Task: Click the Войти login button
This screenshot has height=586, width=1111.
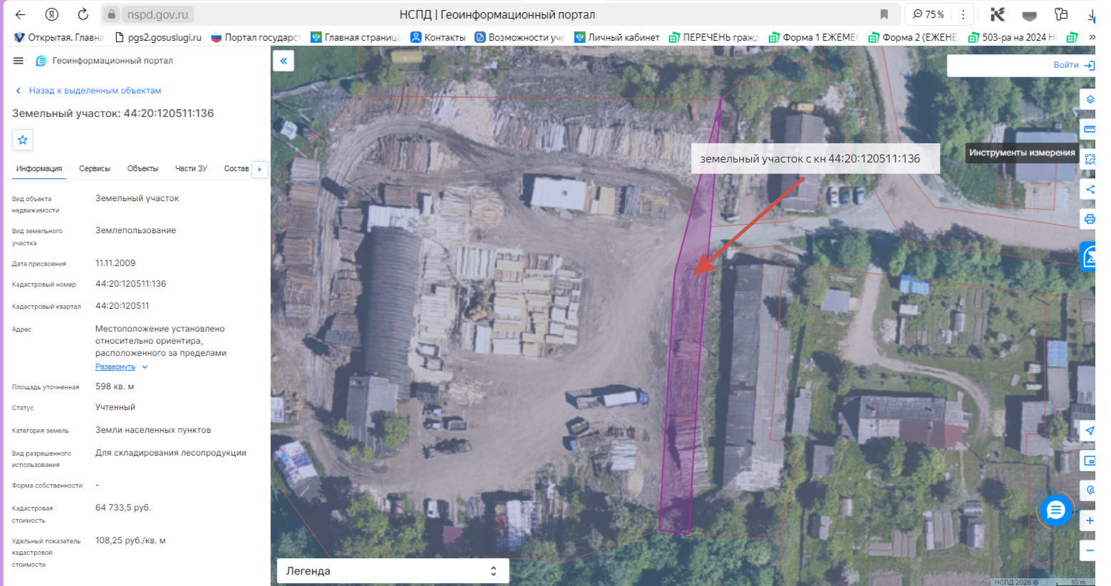Action: point(1073,65)
